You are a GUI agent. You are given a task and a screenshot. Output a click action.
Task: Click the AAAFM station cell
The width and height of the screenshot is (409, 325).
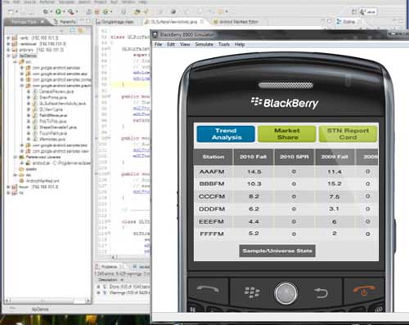212,171
